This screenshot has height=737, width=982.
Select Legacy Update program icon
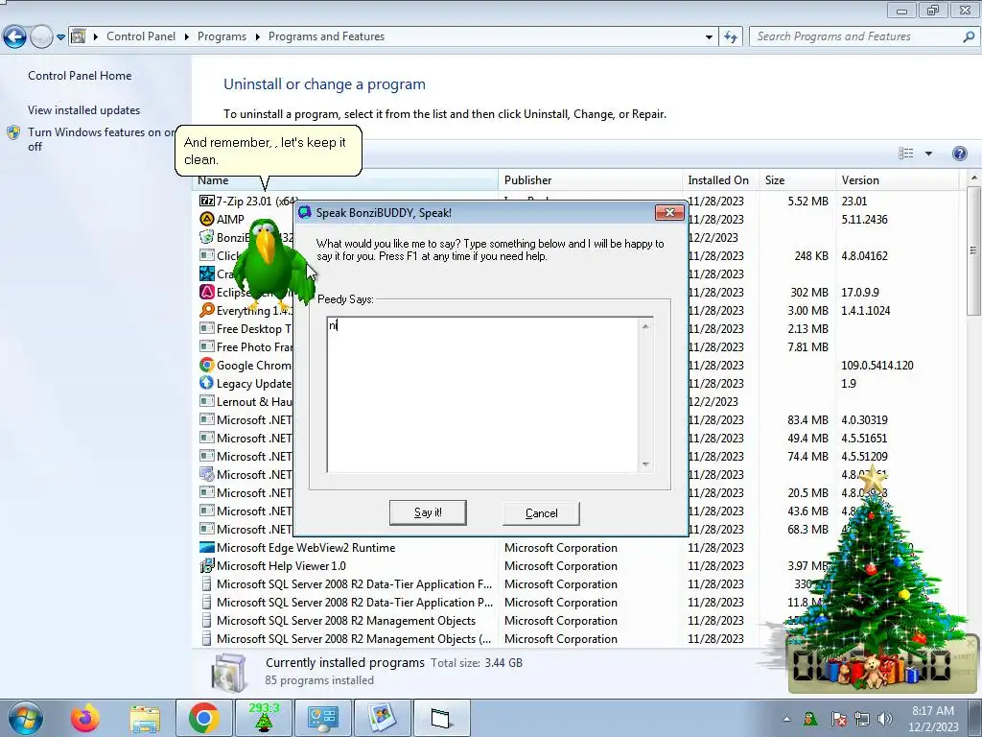coord(207,382)
